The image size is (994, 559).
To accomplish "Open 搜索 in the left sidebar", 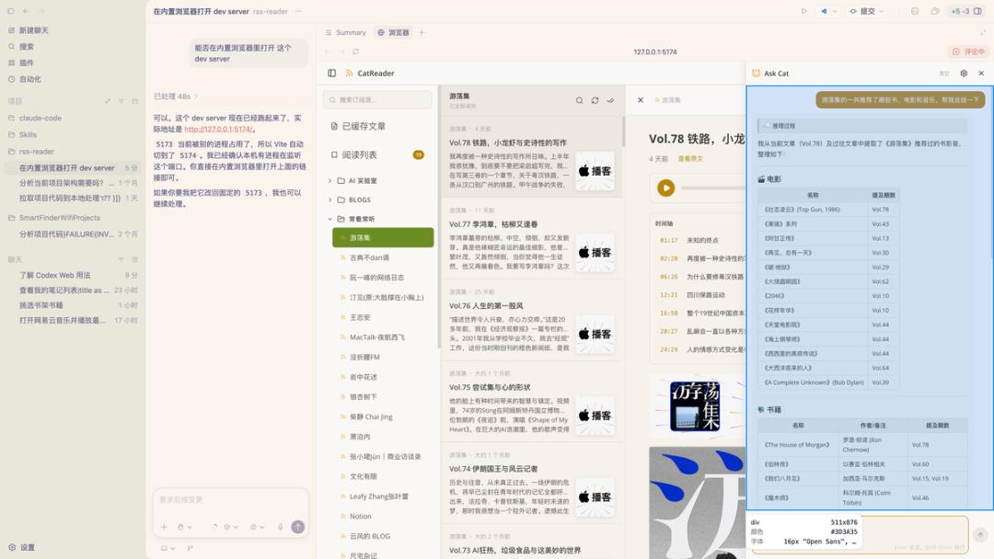I will (x=21, y=47).
